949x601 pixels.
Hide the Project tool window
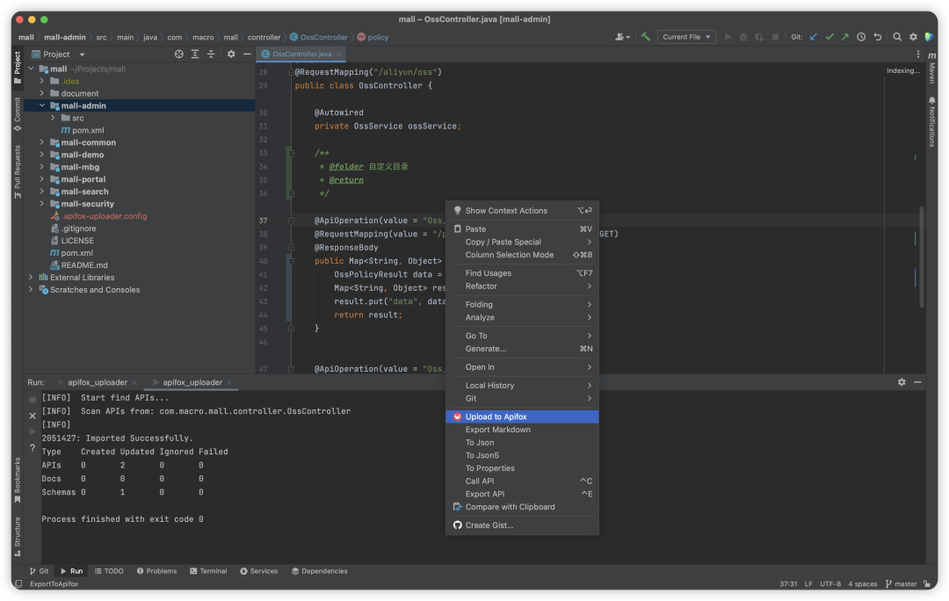tap(247, 54)
